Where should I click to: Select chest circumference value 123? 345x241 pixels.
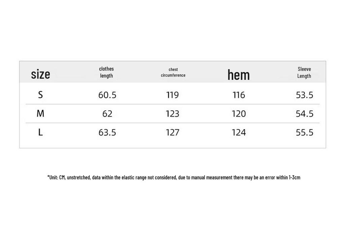click(x=173, y=114)
